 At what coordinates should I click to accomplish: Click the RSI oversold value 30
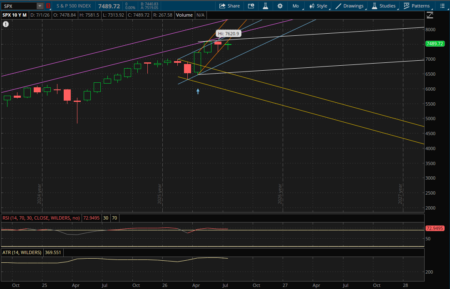[106, 218]
